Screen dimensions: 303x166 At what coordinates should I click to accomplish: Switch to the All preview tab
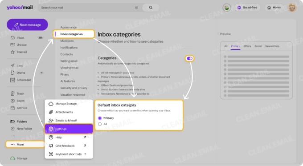[226, 46]
